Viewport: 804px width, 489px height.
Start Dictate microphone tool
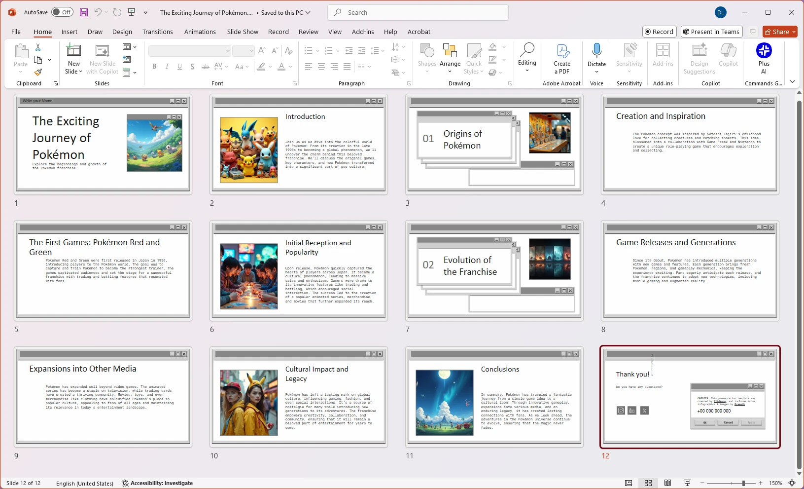(x=596, y=51)
